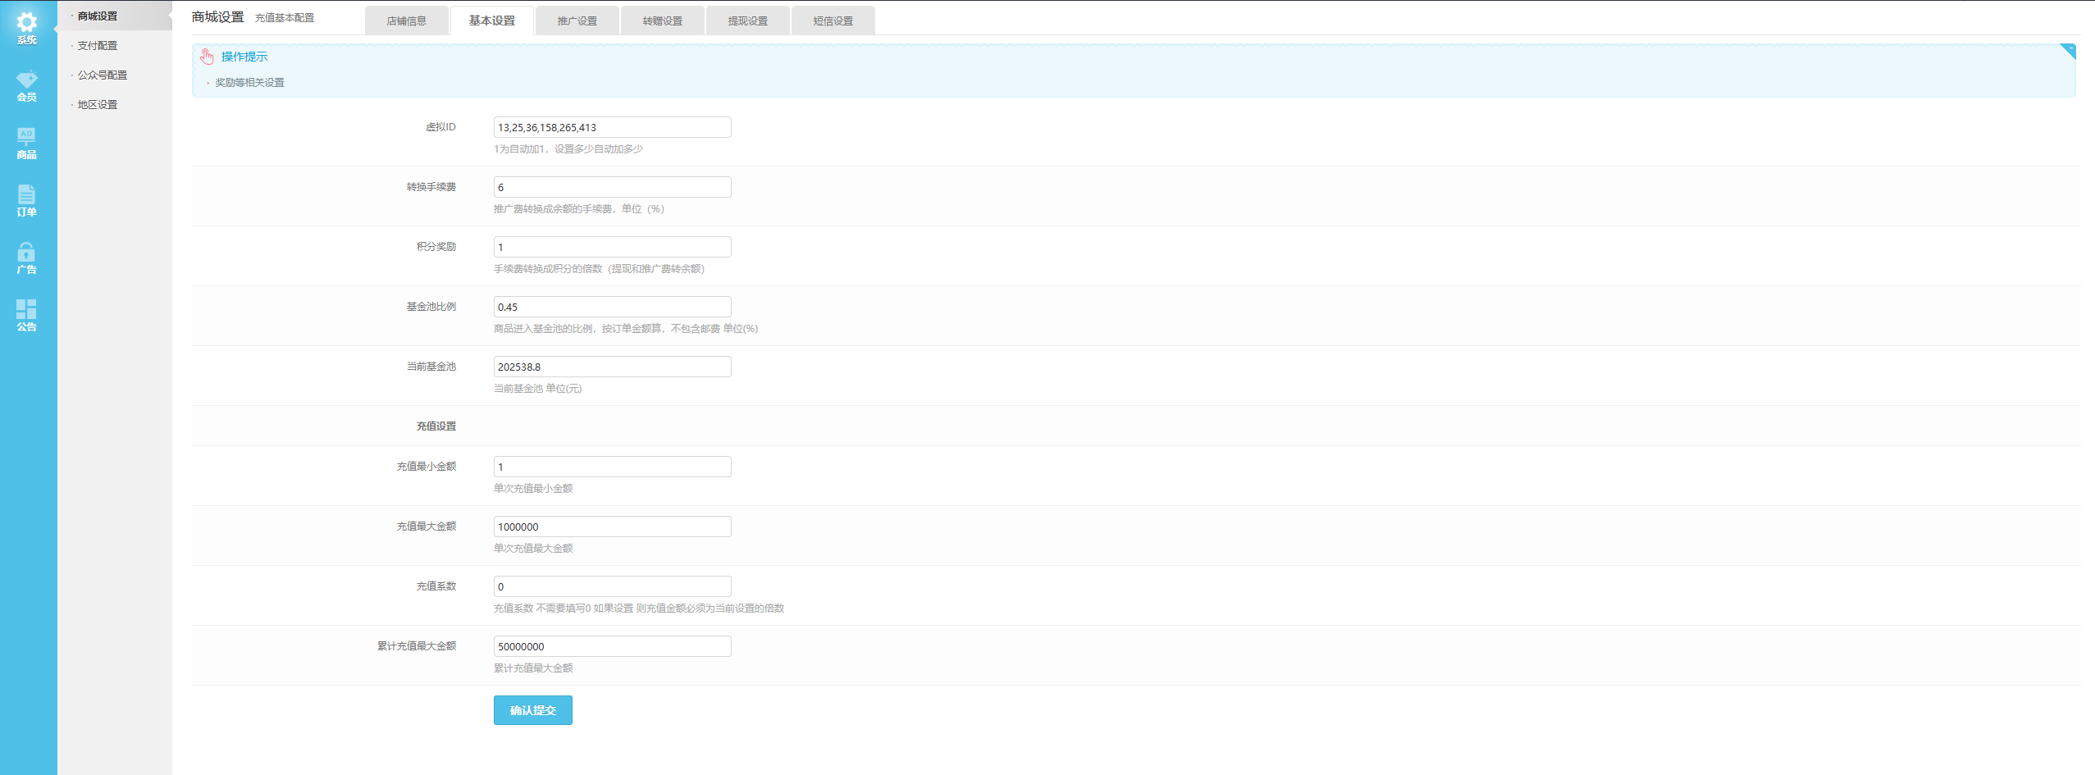Open the 转赠设置 tab
2095x775 pixels.
[x=662, y=21]
